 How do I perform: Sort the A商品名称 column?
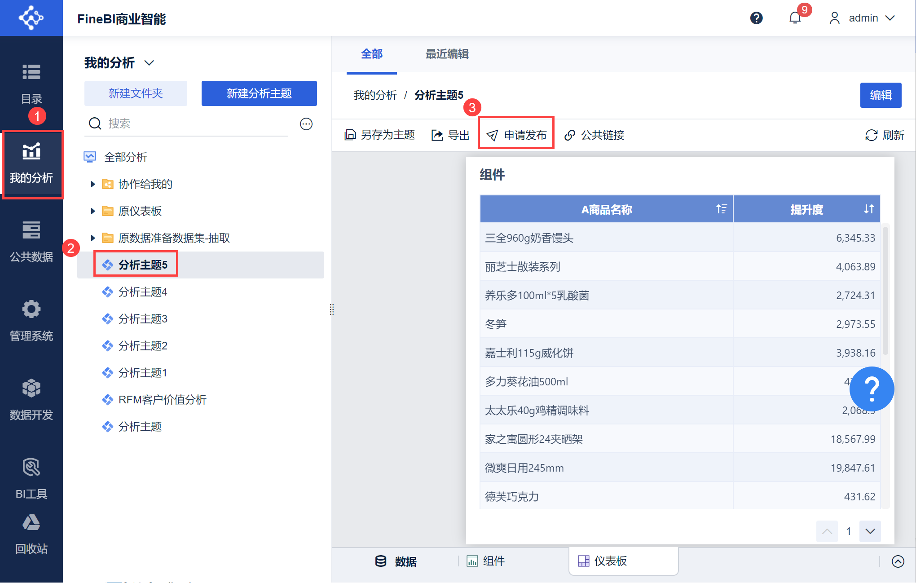pos(721,209)
